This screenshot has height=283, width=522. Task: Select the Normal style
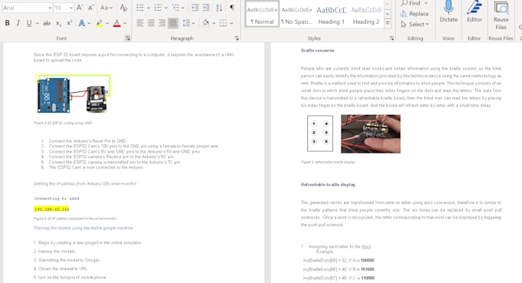click(262, 14)
